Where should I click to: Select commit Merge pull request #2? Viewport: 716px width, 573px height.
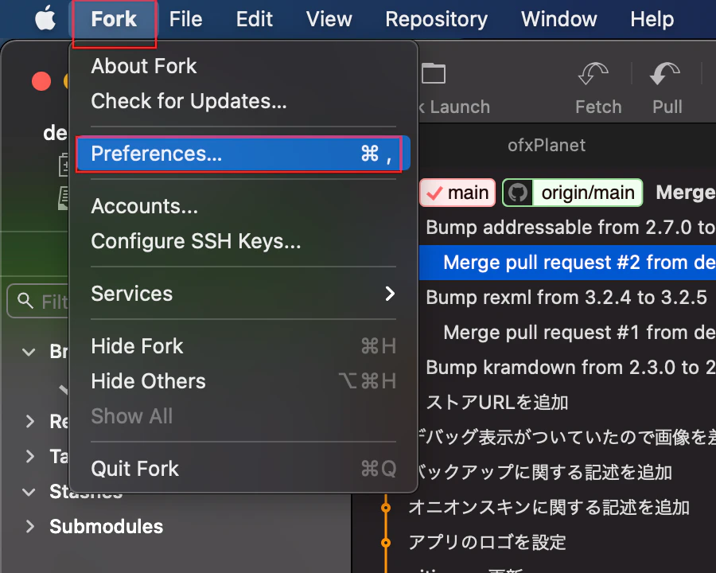[x=567, y=263]
